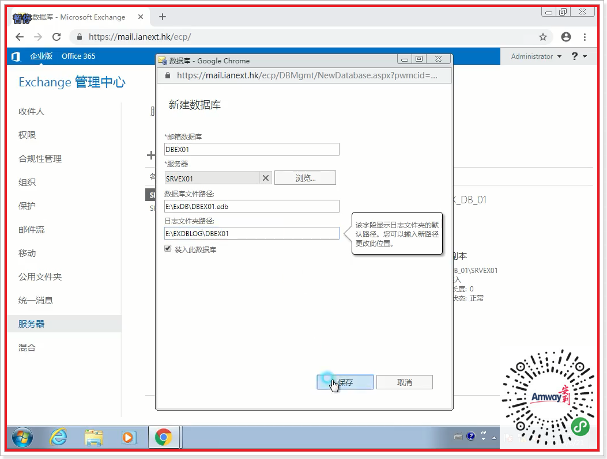Toggle the mount this database checkbox

point(168,249)
